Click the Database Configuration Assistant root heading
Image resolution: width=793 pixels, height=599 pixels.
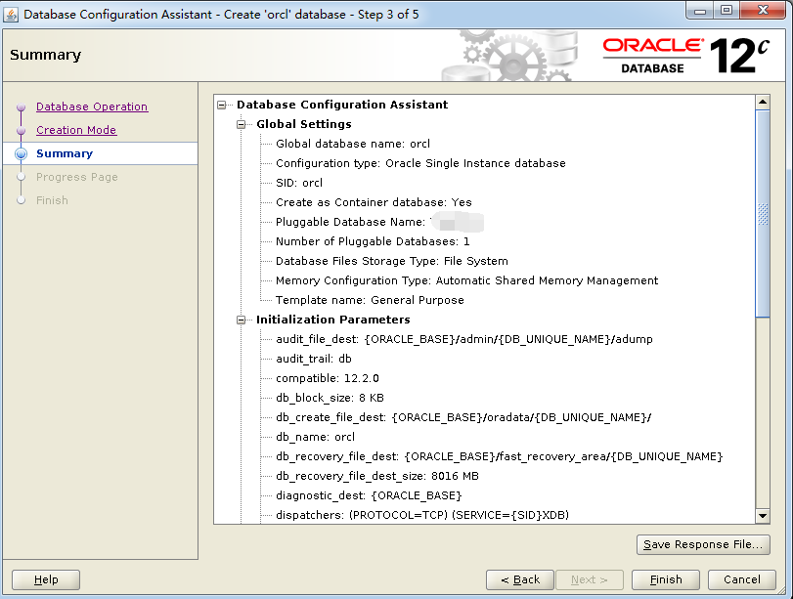click(x=342, y=105)
